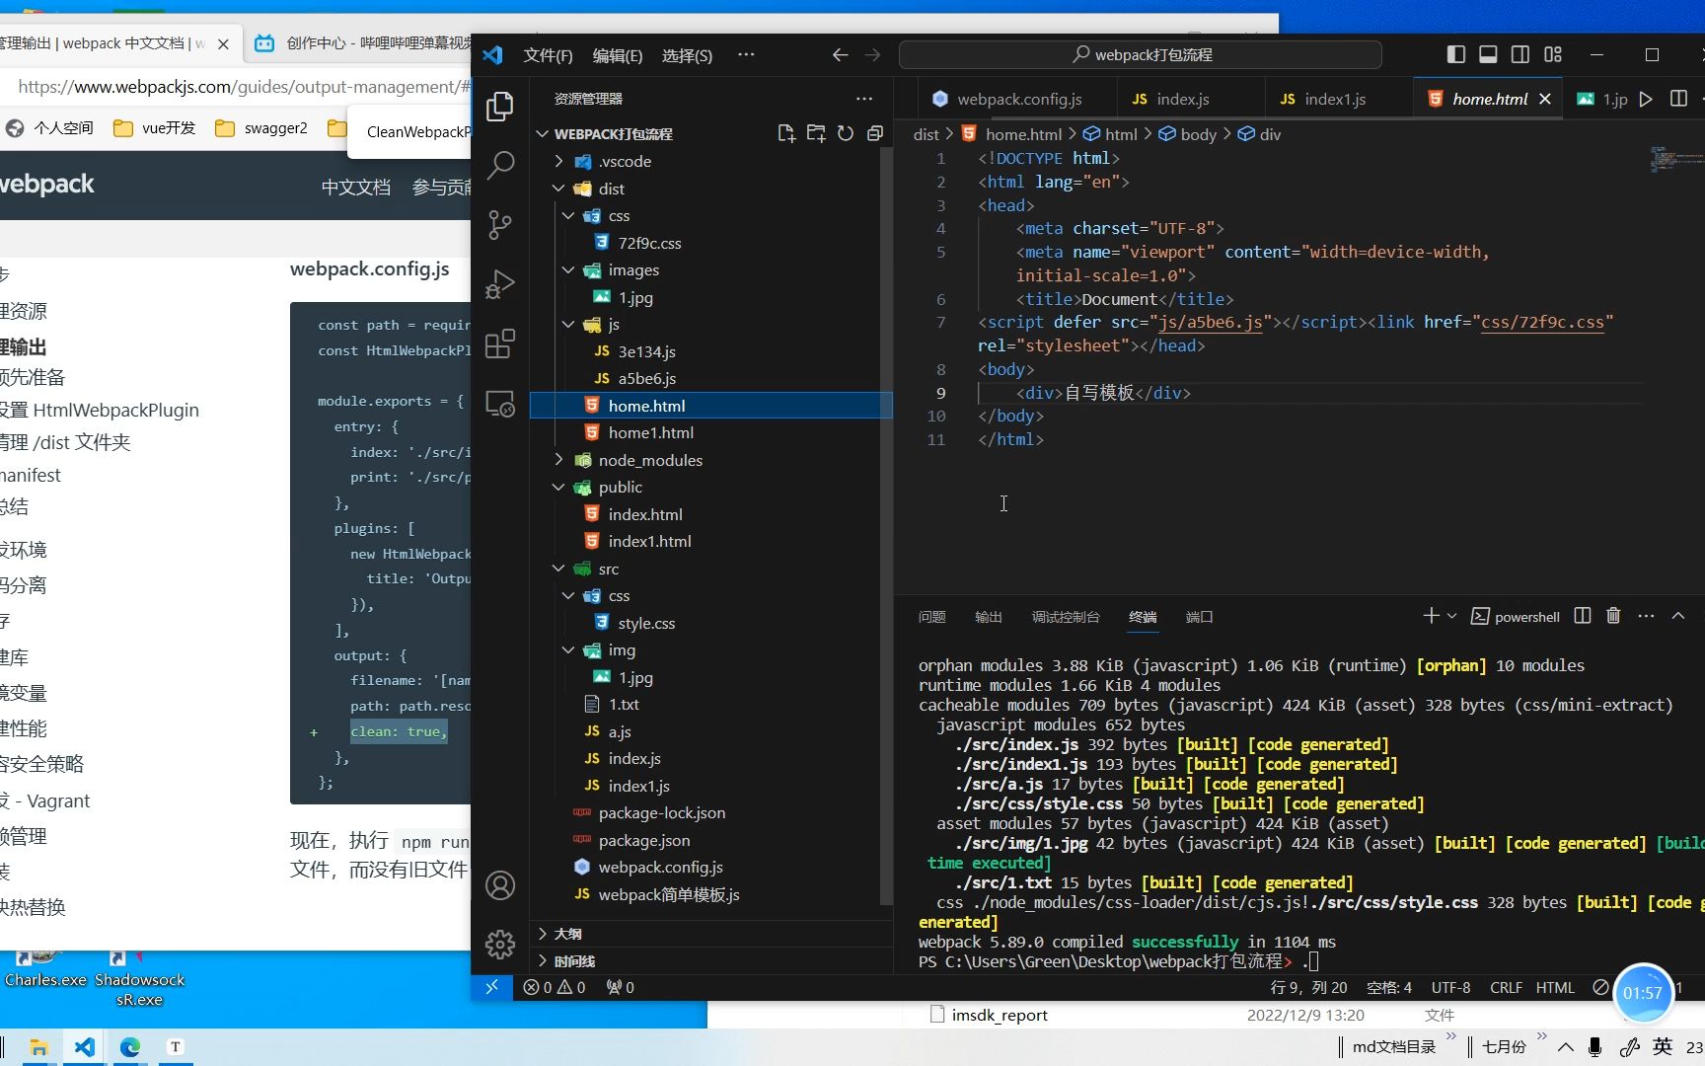
Task: Open File Explorer from Windows taskbar
Action: point(39,1047)
